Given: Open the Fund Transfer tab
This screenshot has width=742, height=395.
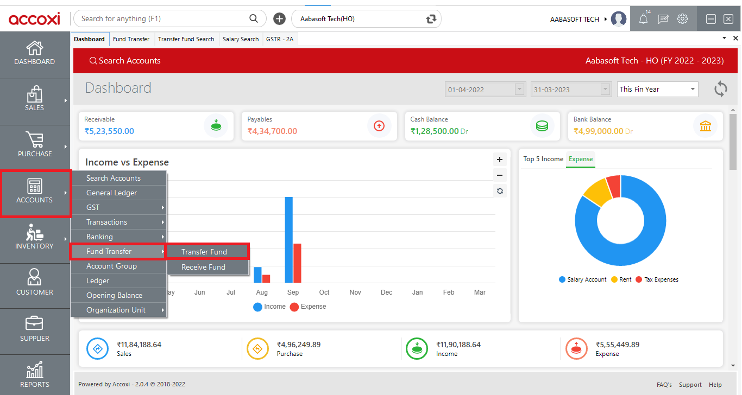Looking at the screenshot, I should [131, 39].
